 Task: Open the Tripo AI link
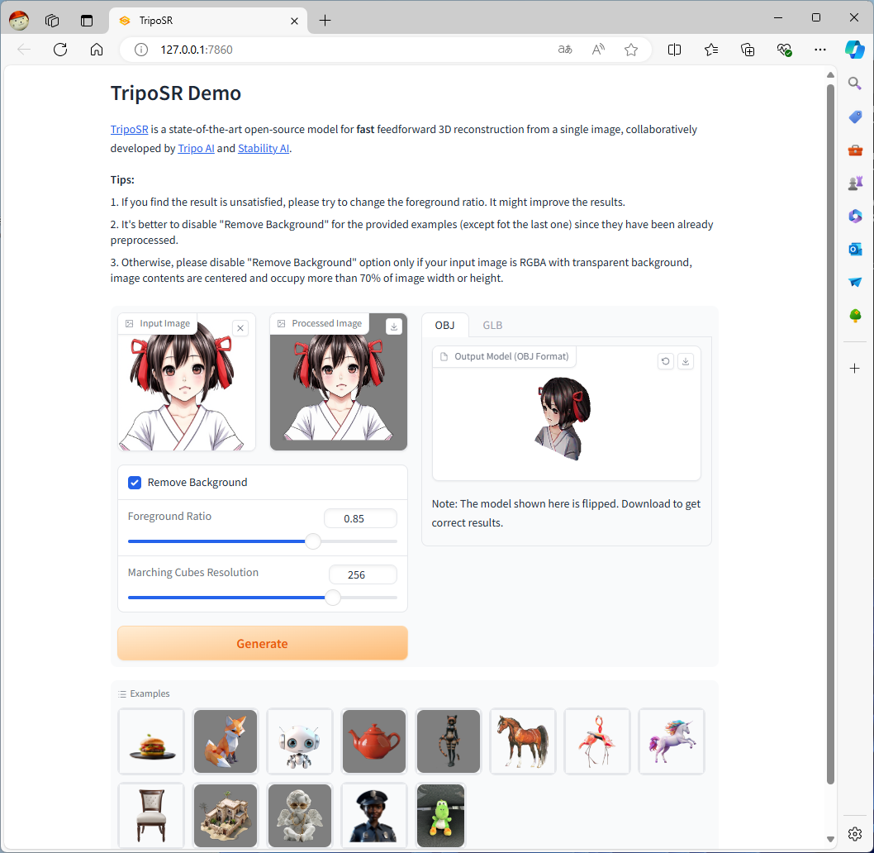coord(197,149)
